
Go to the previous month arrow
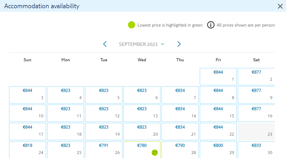click(105, 44)
